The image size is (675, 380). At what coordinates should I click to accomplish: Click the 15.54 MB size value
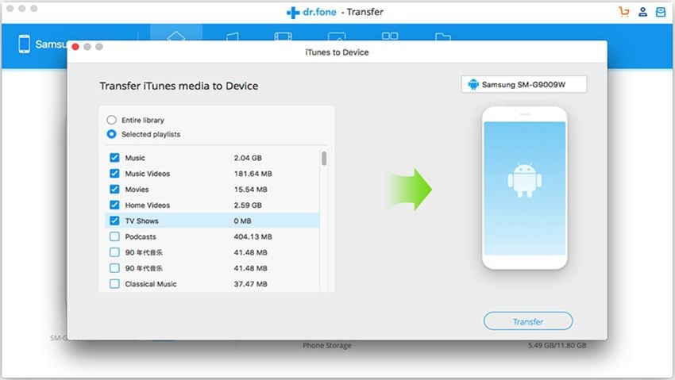point(250,189)
